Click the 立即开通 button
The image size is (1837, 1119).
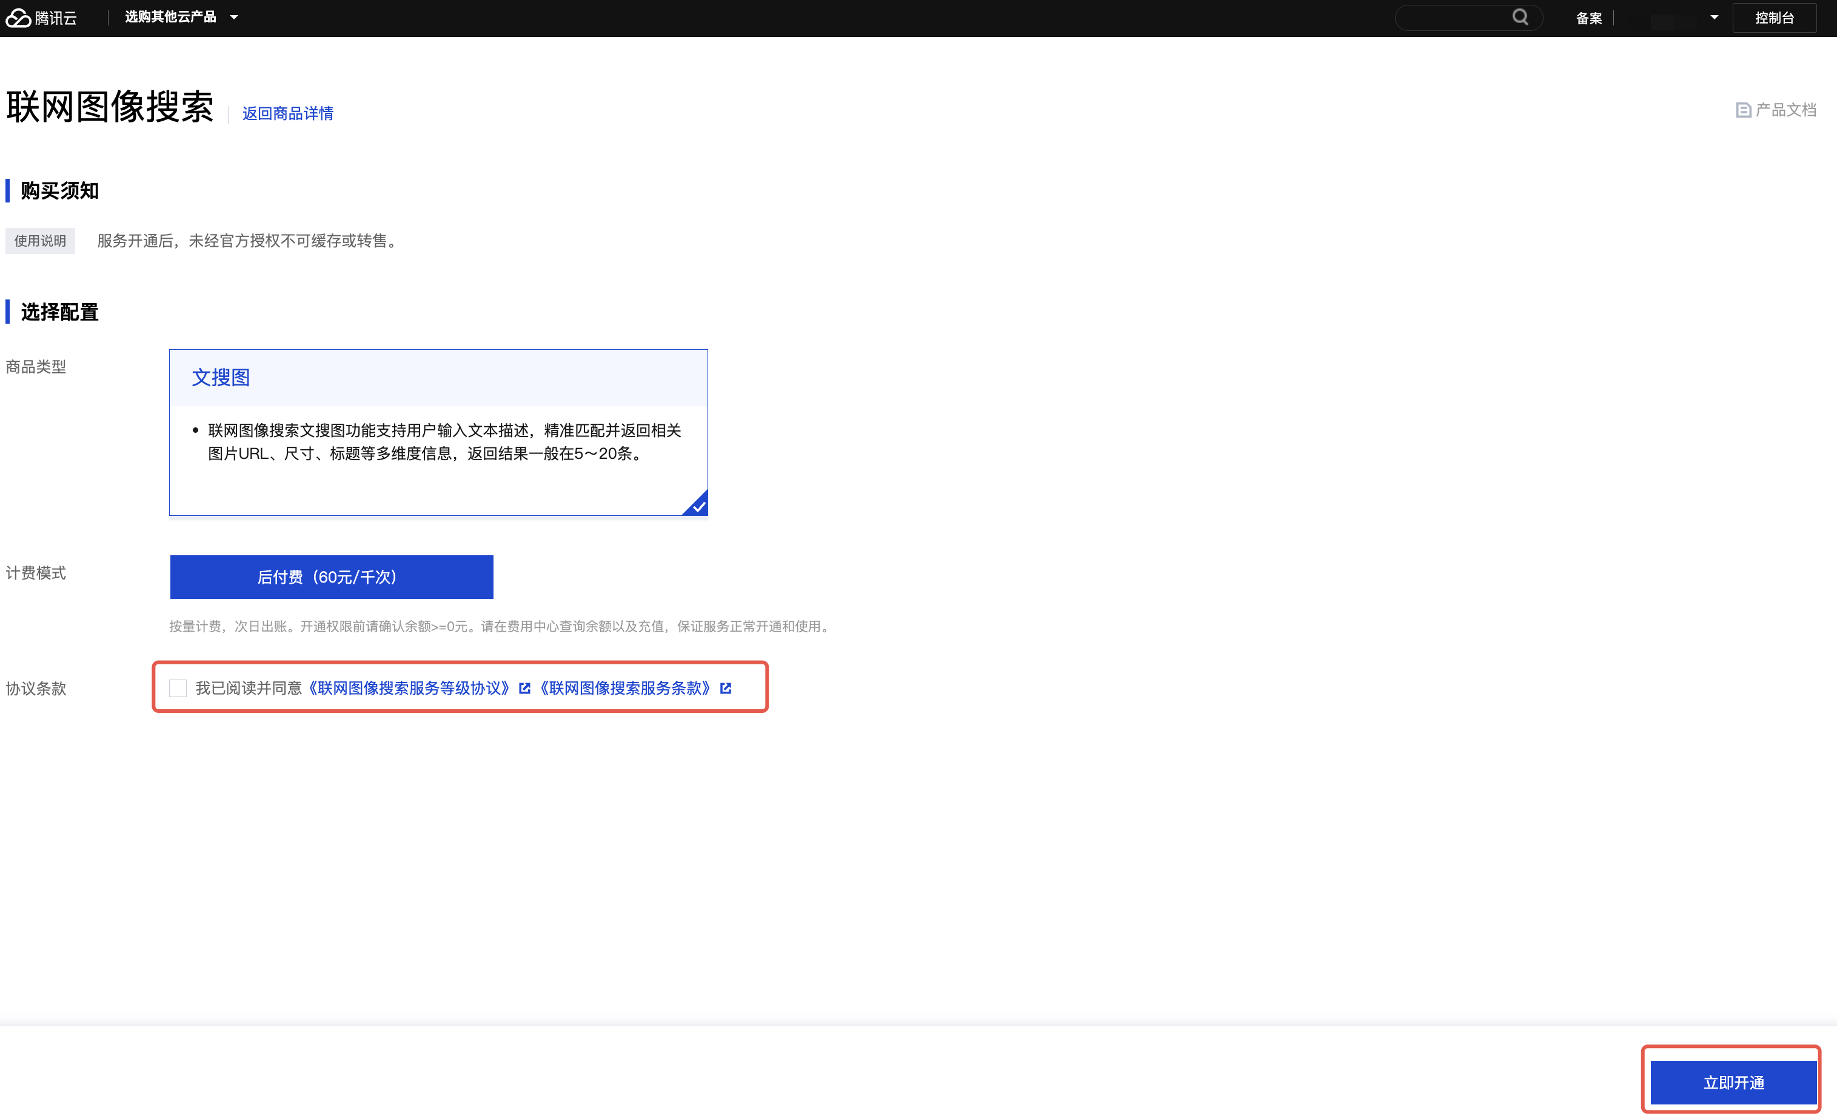1733,1082
